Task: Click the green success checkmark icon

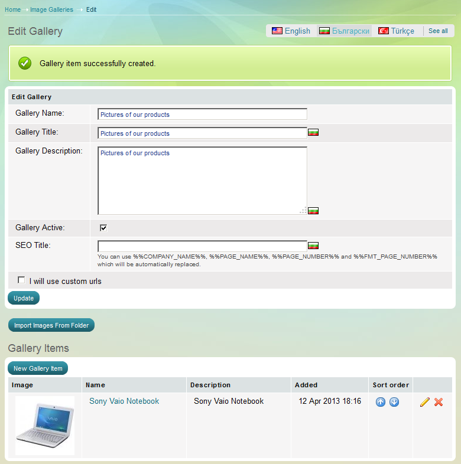Action: coord(25,63)
